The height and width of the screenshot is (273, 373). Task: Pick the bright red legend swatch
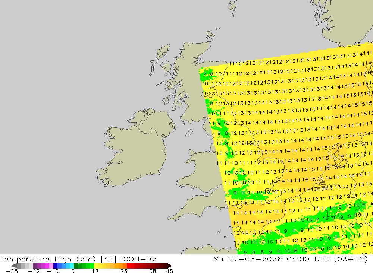[129, 266]
